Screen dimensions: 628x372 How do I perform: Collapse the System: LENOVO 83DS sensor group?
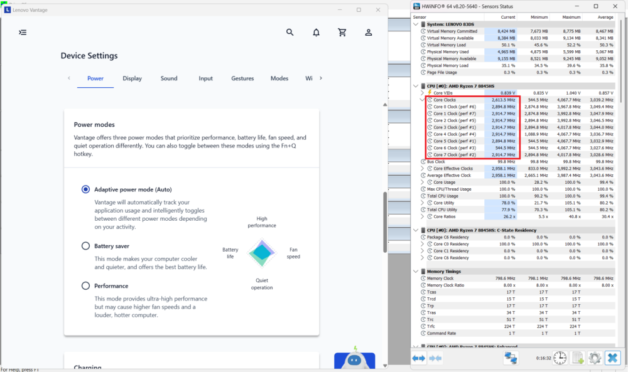[416, 24]
